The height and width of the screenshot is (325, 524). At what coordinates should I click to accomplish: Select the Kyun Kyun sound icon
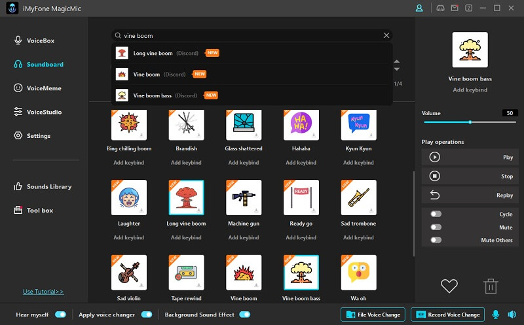tap(358, 125)
